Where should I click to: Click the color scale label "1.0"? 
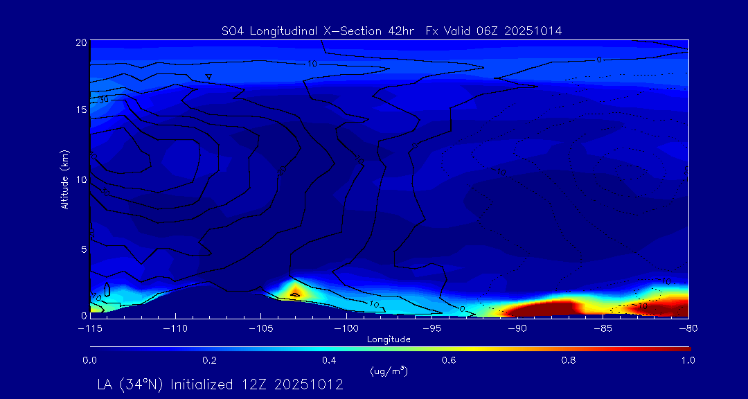(688, 361)
